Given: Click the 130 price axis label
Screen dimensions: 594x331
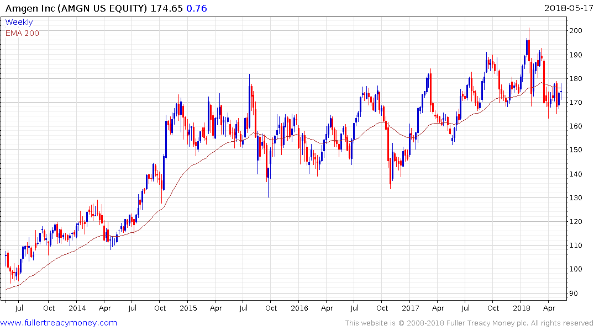Looking at the screenshot, I should click(576, 198).
